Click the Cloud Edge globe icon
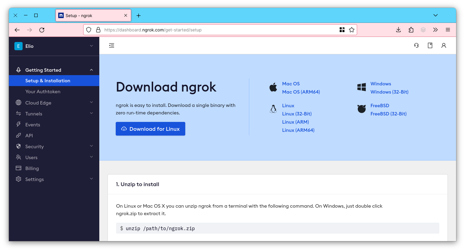This screenshot has height=251, width=465. 18,102
